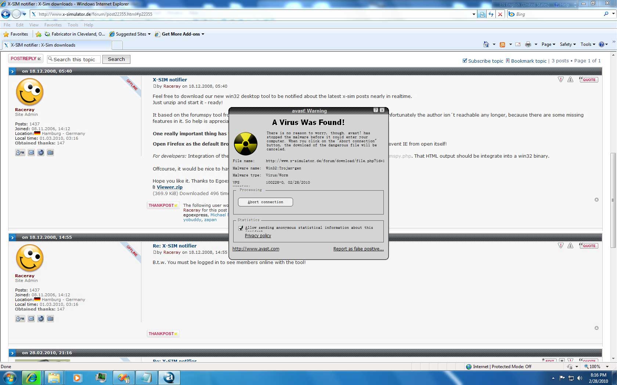Click the POSTREPLY button

26,59
